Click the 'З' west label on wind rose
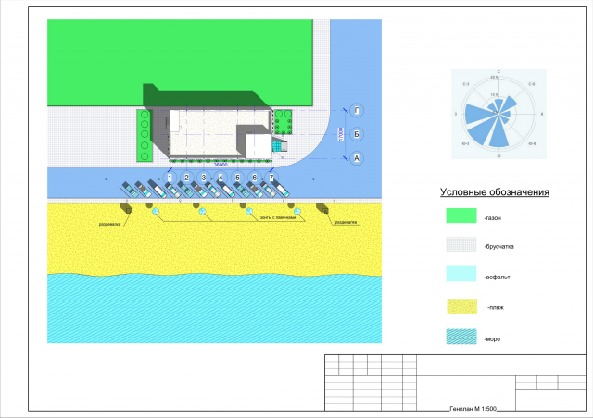This screenshot has height=418, width=593. [456, 114]
